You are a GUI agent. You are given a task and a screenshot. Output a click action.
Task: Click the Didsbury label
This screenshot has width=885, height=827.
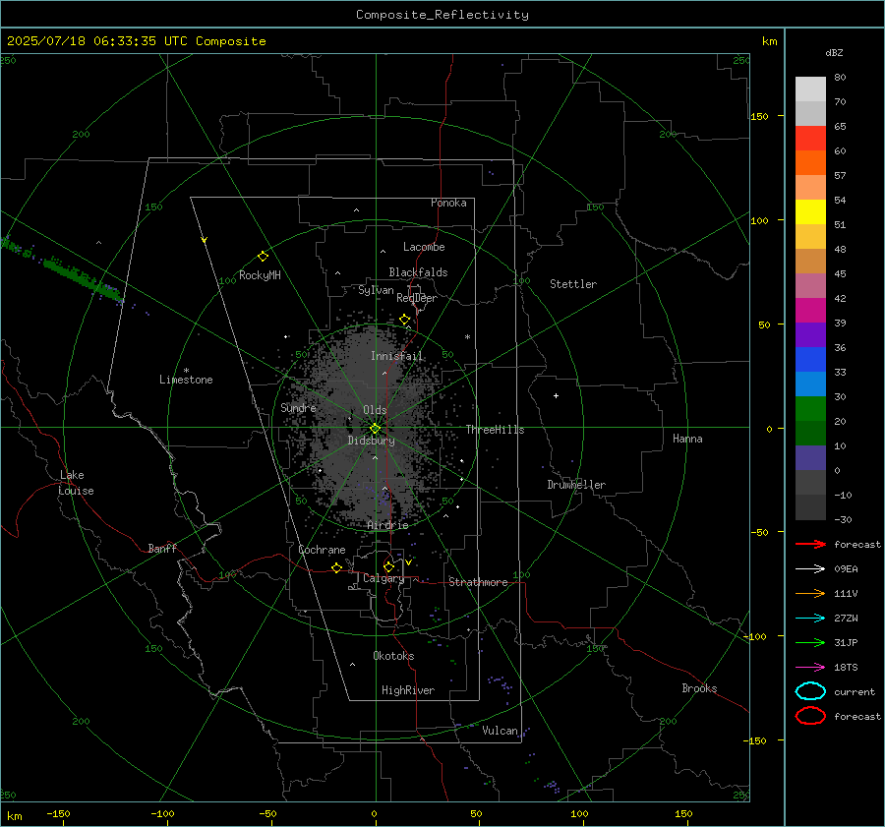point(371,441)
